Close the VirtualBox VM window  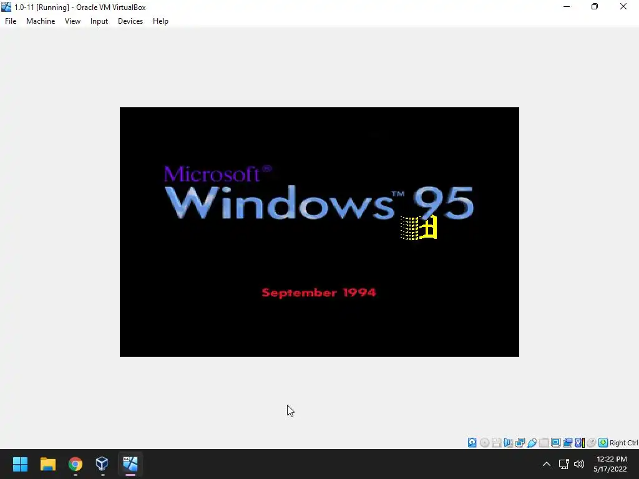(623, 7)
